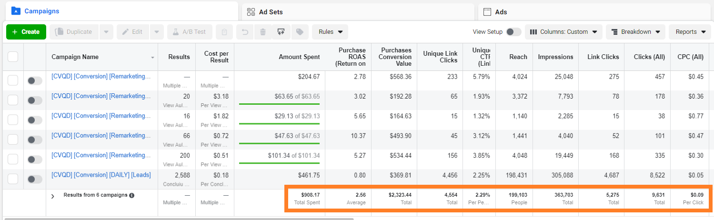This screenshot has width=714, height=220.
Task: Open the [CVQD] [Conversion] [DAILY] [Leads] campaign link
Action: [x=101, y=175]
